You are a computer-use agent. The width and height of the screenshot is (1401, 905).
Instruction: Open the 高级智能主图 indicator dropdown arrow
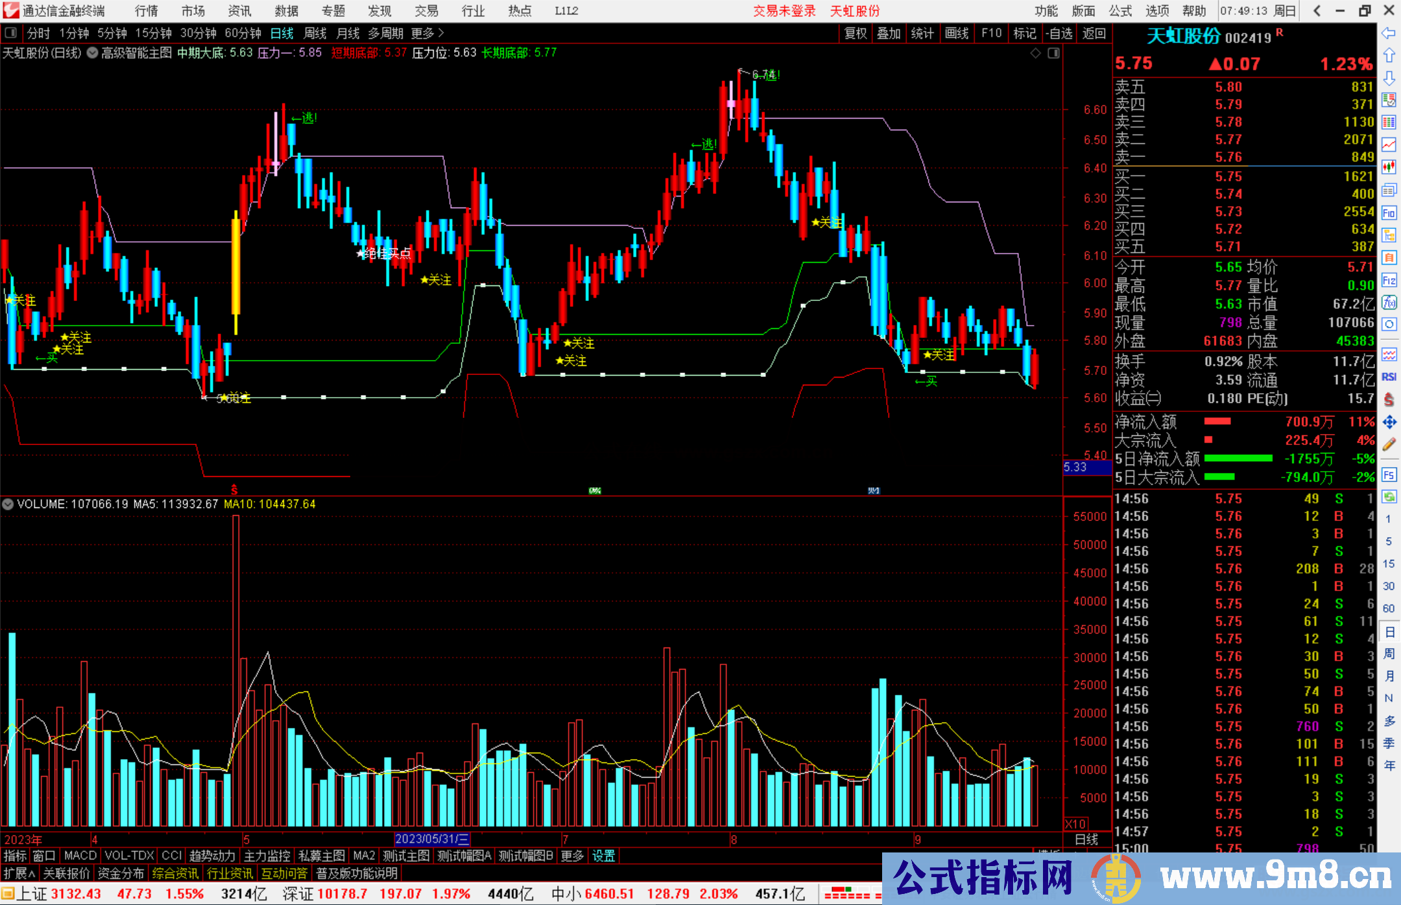pyautogui.click(x=92, y=53)
